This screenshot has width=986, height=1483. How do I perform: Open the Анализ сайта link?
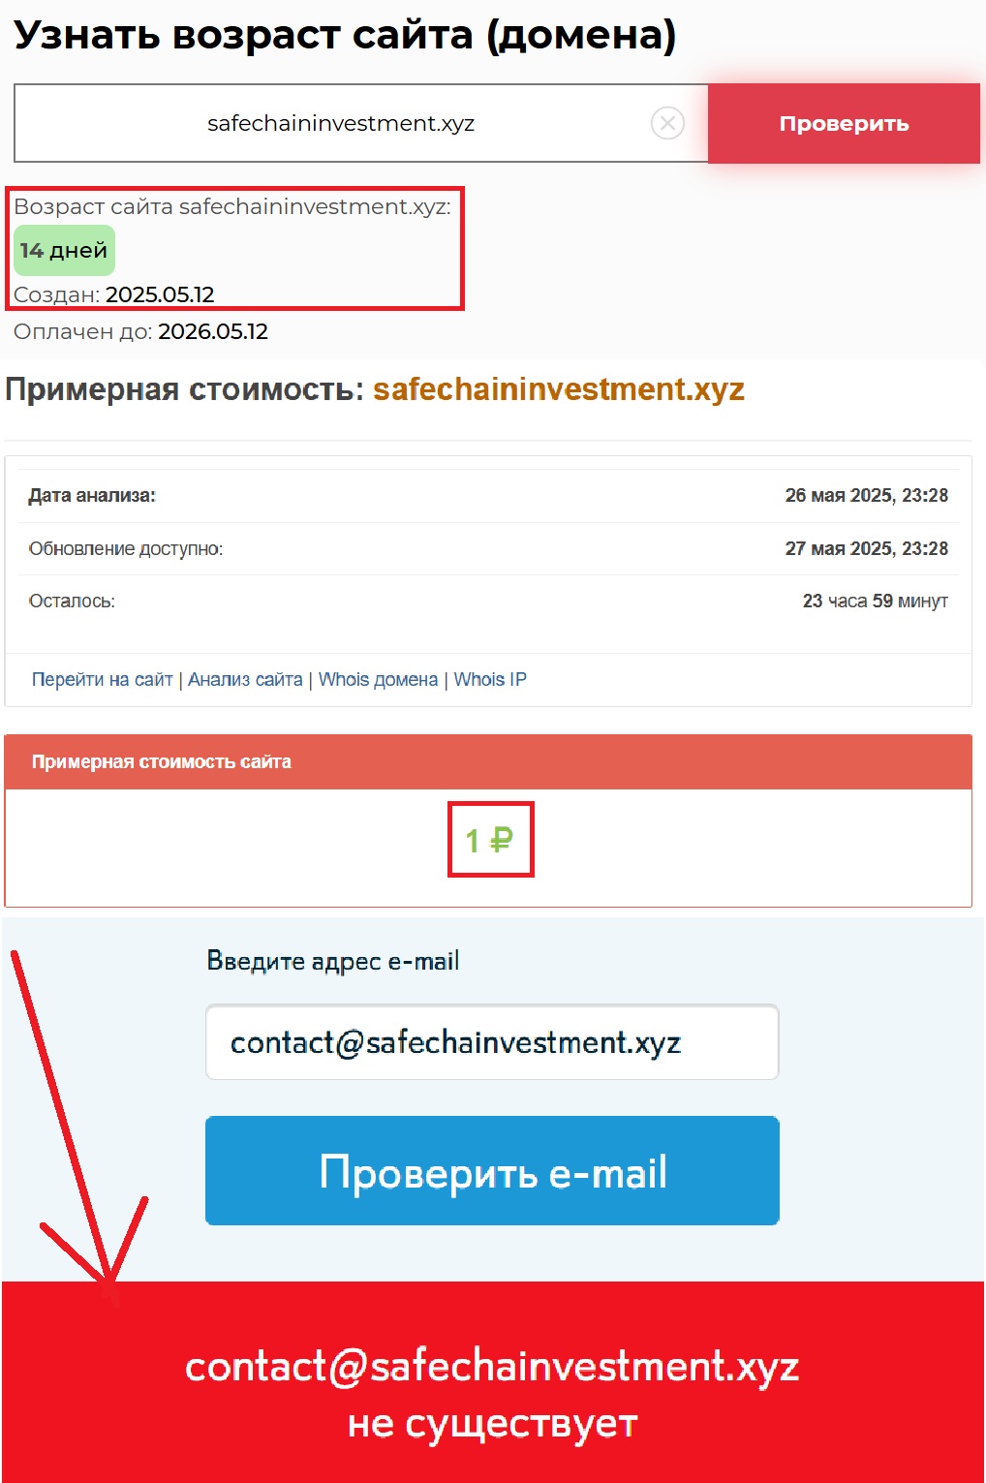[x=245, y=679]
